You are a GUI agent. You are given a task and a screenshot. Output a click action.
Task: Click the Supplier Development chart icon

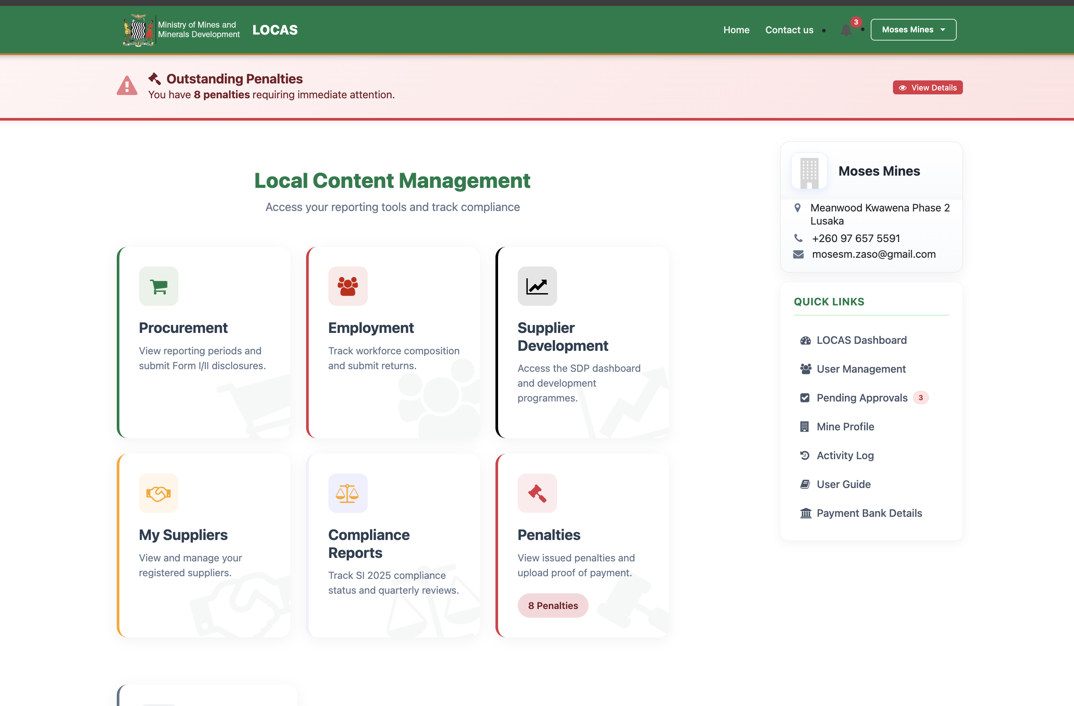tap(537, 286)
